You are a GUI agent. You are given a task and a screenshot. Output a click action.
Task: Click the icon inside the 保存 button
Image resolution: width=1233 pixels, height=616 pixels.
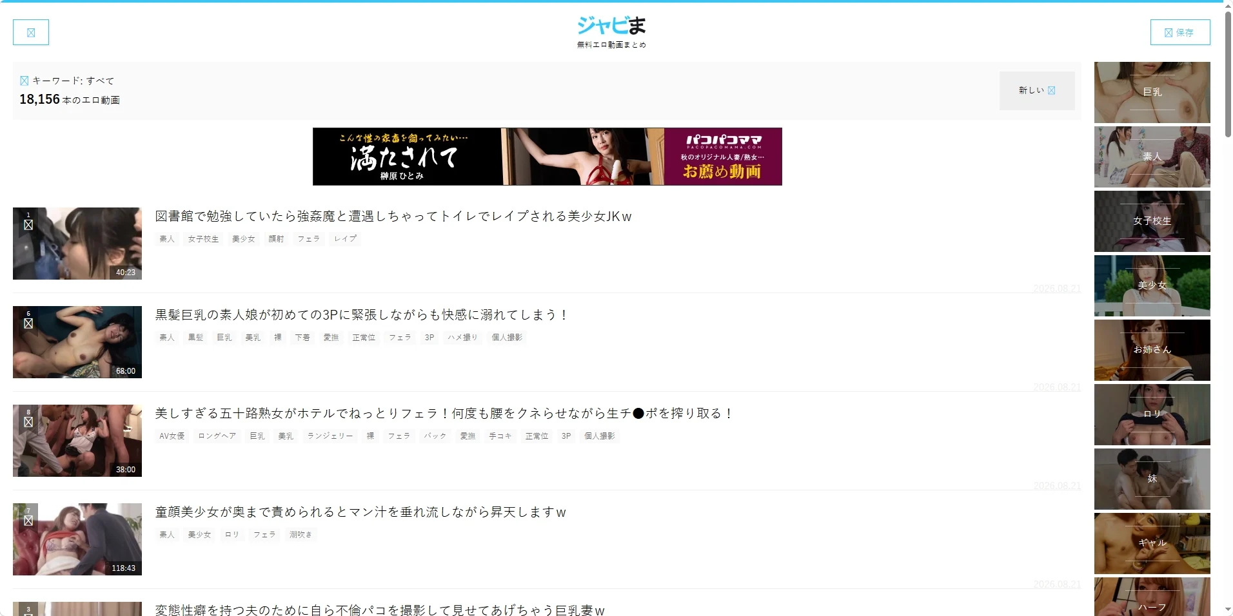coord(1169,32)
